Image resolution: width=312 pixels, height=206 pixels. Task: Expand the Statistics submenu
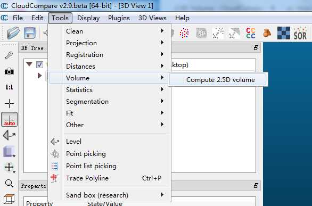(x=110, y=90)
